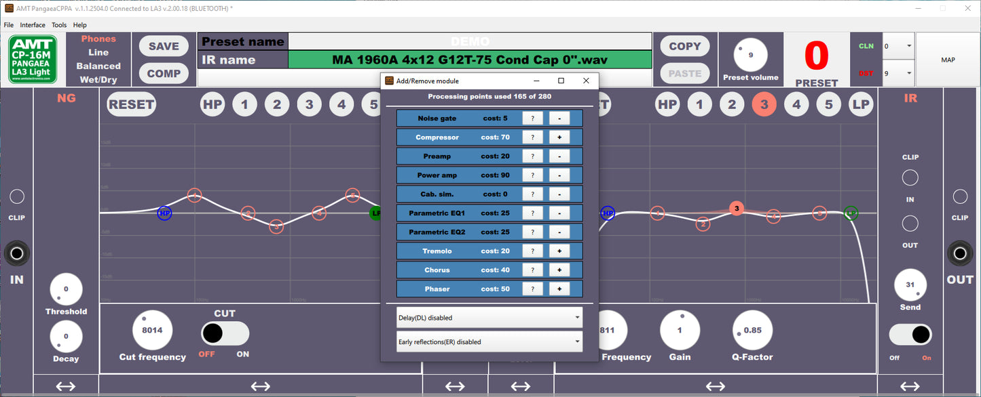The image size is (981, 397).
Task: Open help for Chorus module
Action: pos(532,270)
